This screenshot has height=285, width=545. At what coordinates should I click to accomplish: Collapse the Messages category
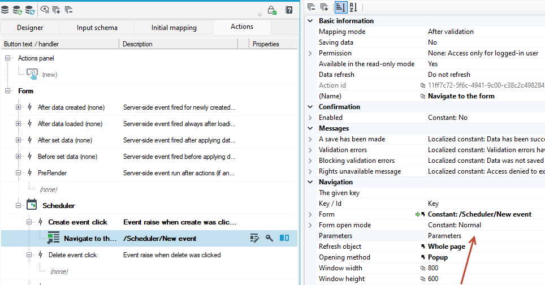point(310,128)
